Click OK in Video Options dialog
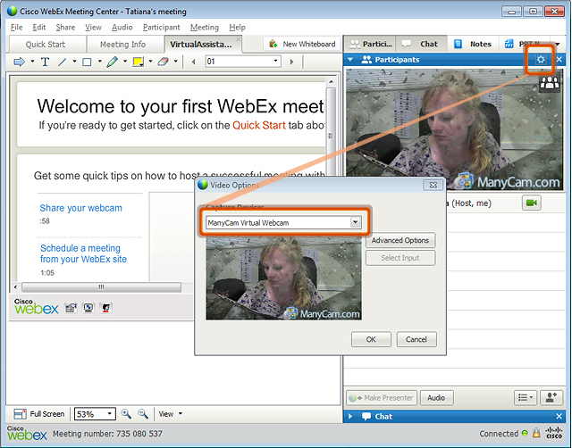The height and width of the screenshot is (448, 572). [371, 339]
